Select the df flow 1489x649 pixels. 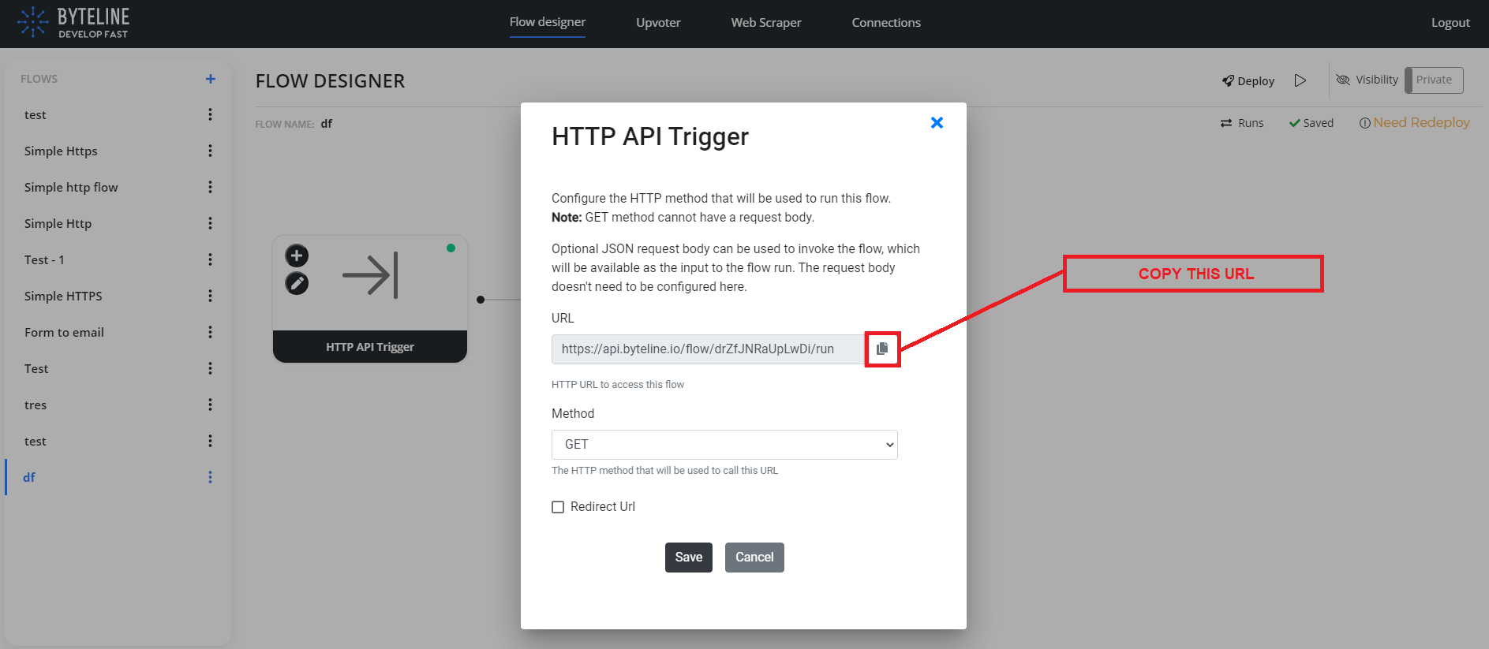[29, 477]
